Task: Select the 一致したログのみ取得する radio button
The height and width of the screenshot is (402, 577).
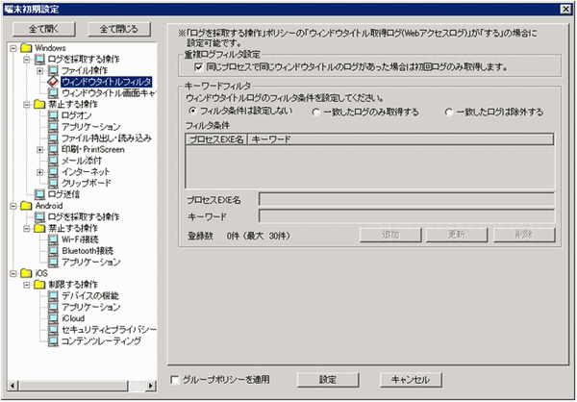Action: point(316,112)
